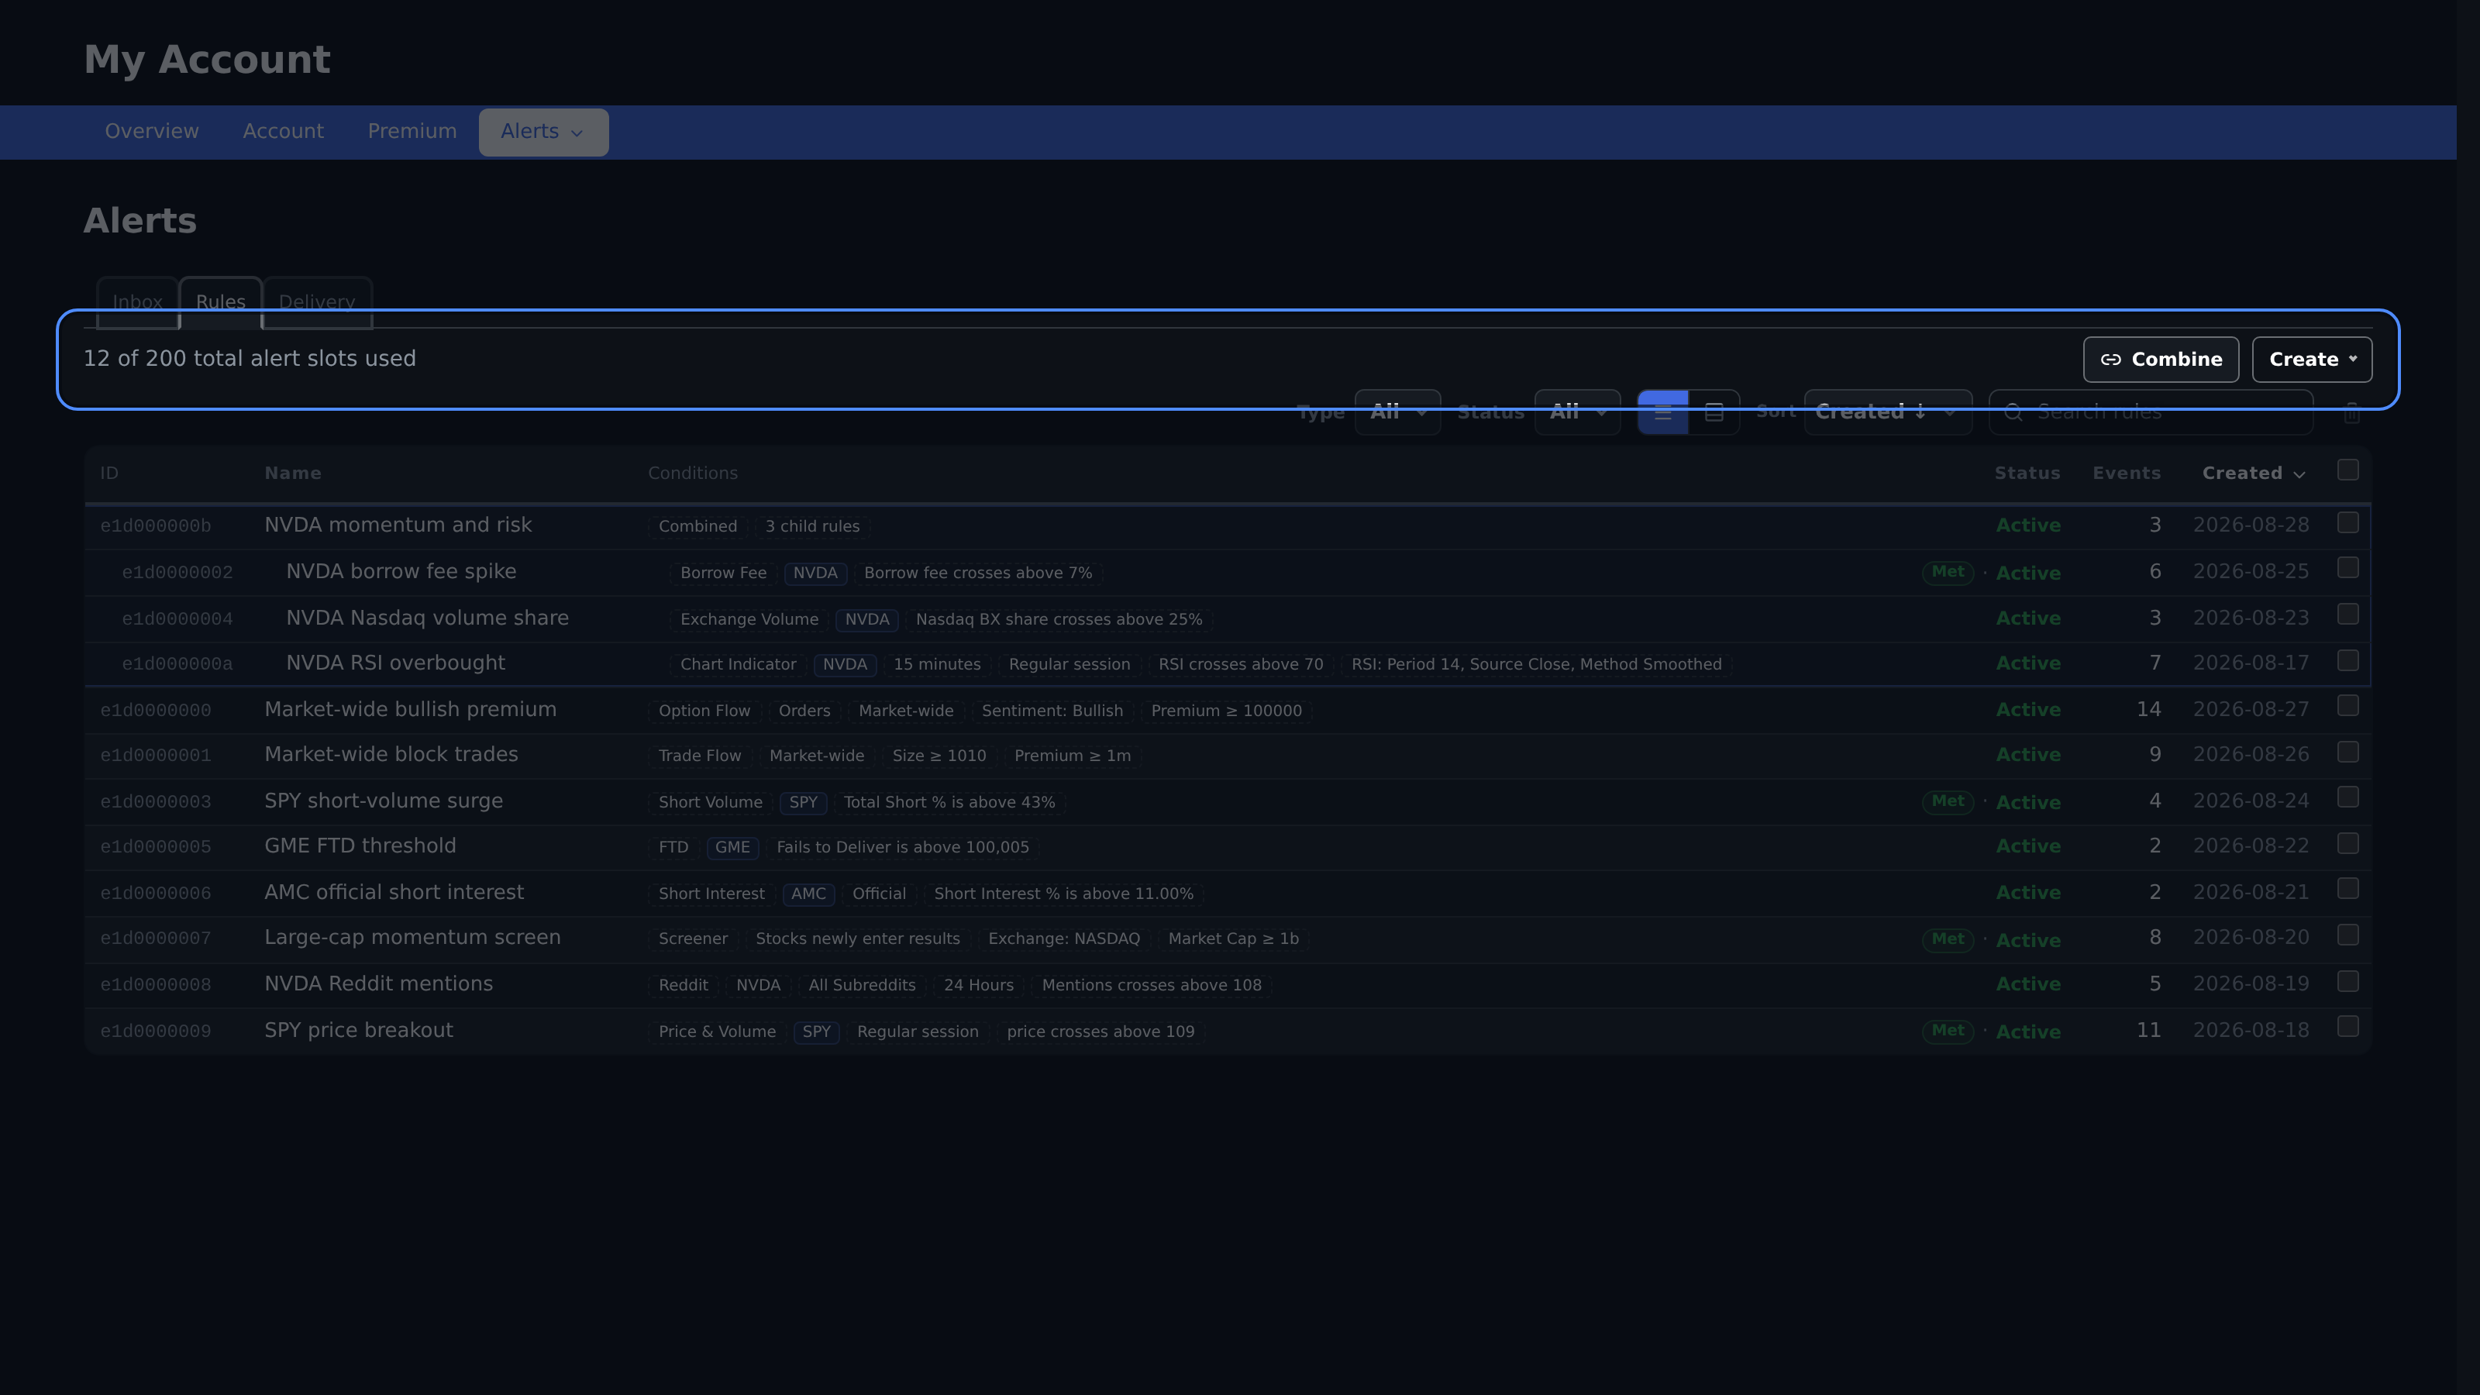Open the Create dropdown button
The height and width of the screenshot is (1395, 2480).
click(2312, 359)
